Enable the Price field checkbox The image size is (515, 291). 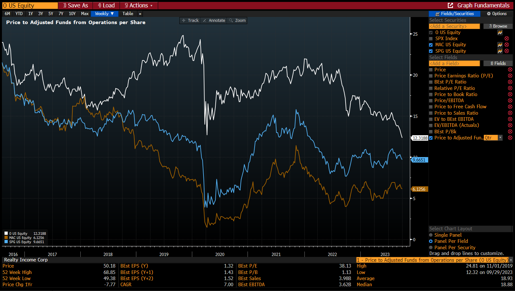point(431,70)
